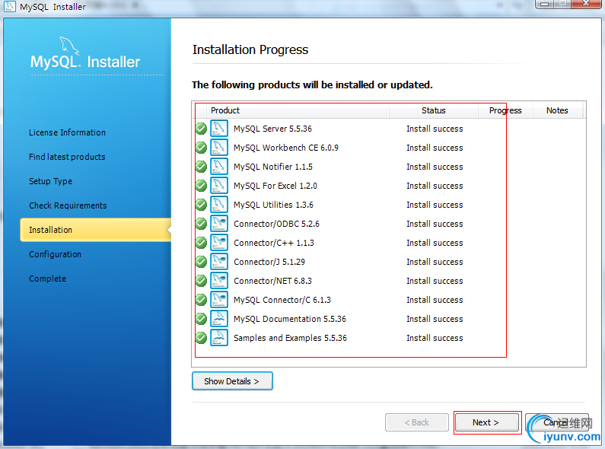Click the Connector/C++ 1.1.3 product icon
The height and width of the screenshot is (449, 605).
(218, 243)
